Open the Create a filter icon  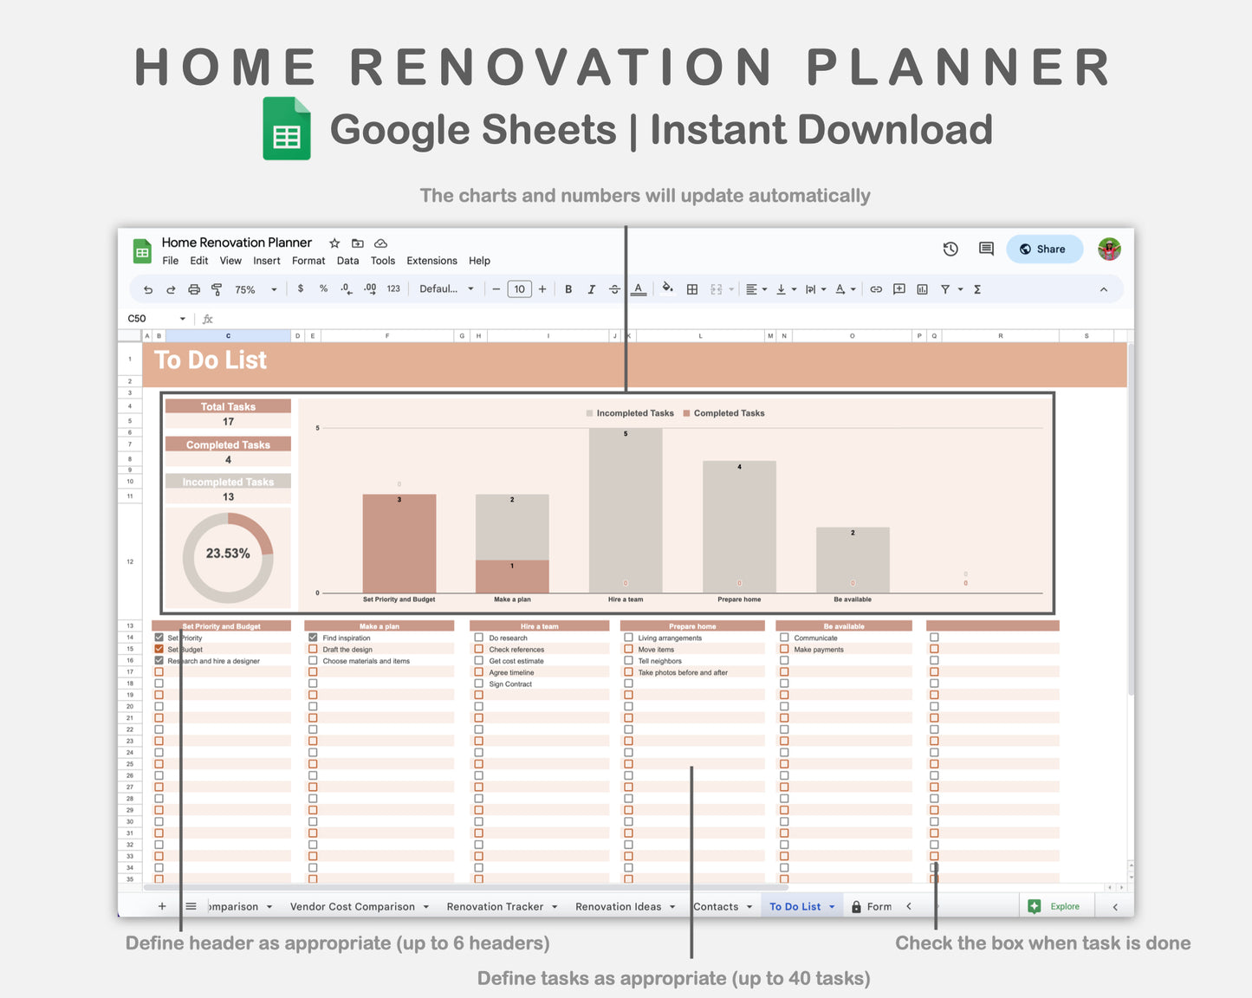click(x=945, y=289)
